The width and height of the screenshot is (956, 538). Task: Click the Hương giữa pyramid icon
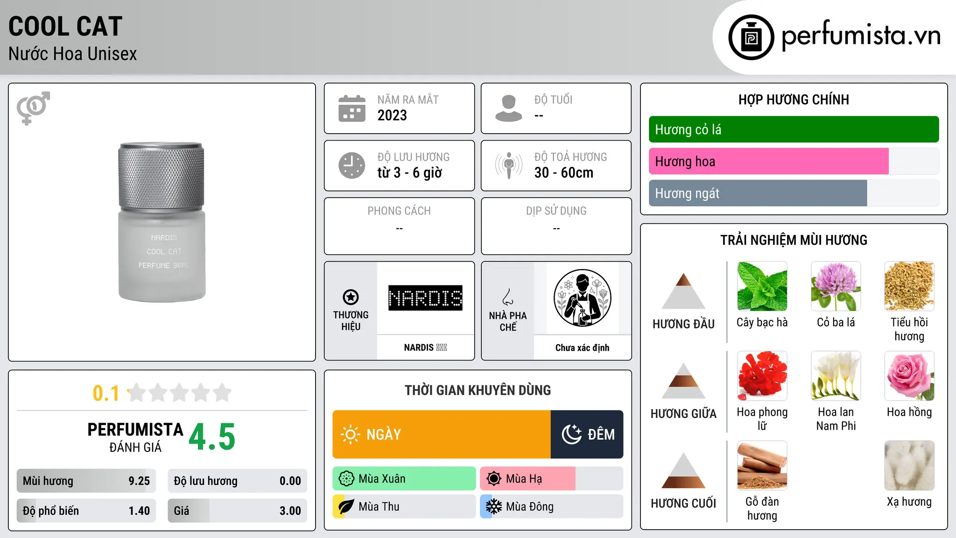click(683, 381)
